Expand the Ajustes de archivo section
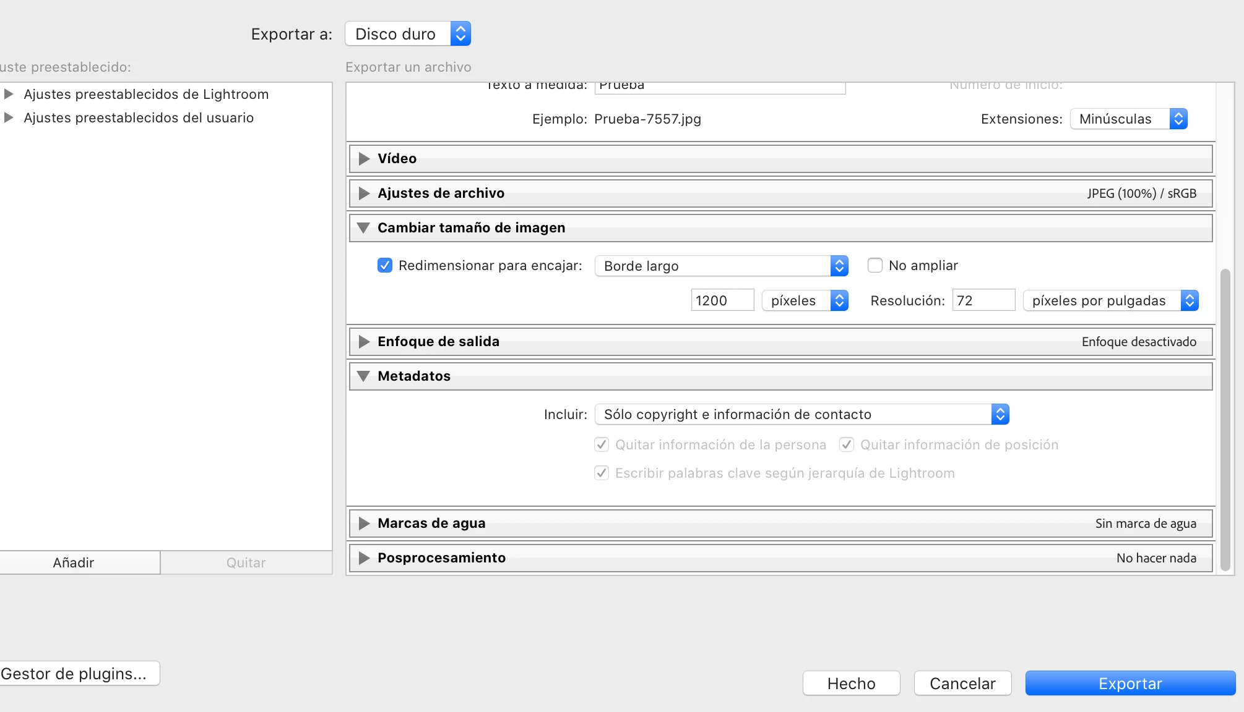 [x=364, y=193]
